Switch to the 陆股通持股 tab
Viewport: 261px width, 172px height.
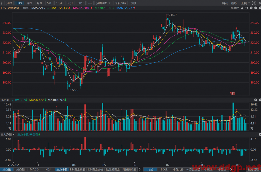[129, 169]
